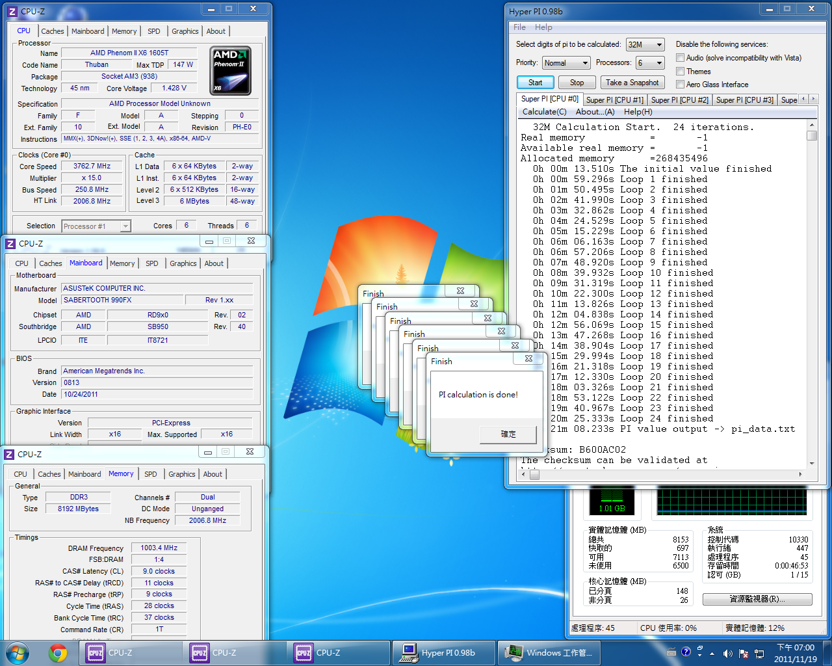Click the keyboard input tray icon
The width and height of the screenshot is (832, 666).
671,653
